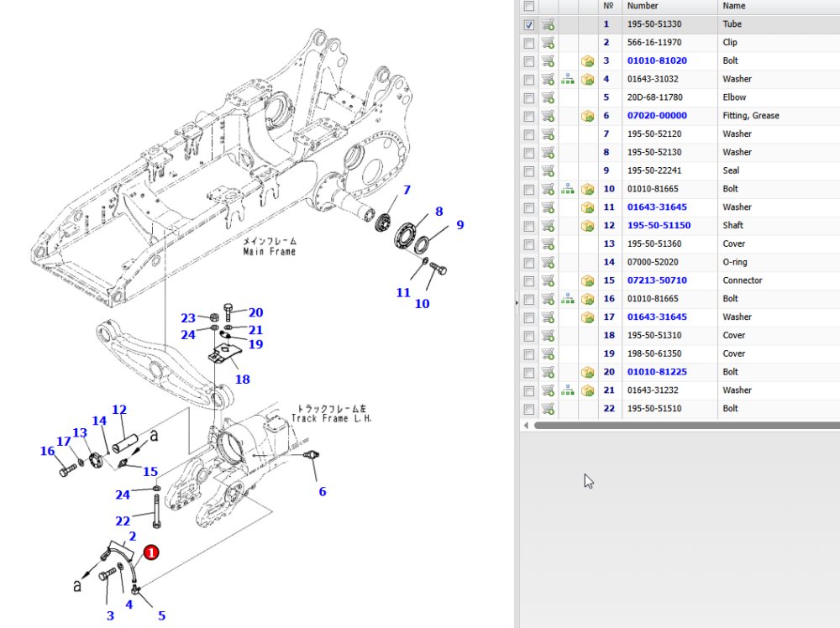Expand side panel with splitter arrow
The height and width of the screenshot is (628, 840).
pos(517,302)
